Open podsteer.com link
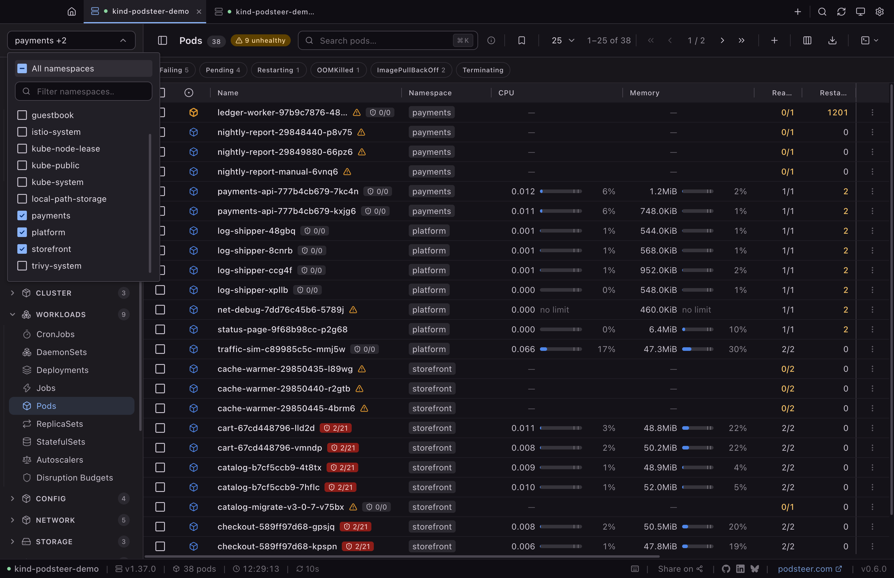The width and height of the screenshot is (894, 578). click(809, 569)
